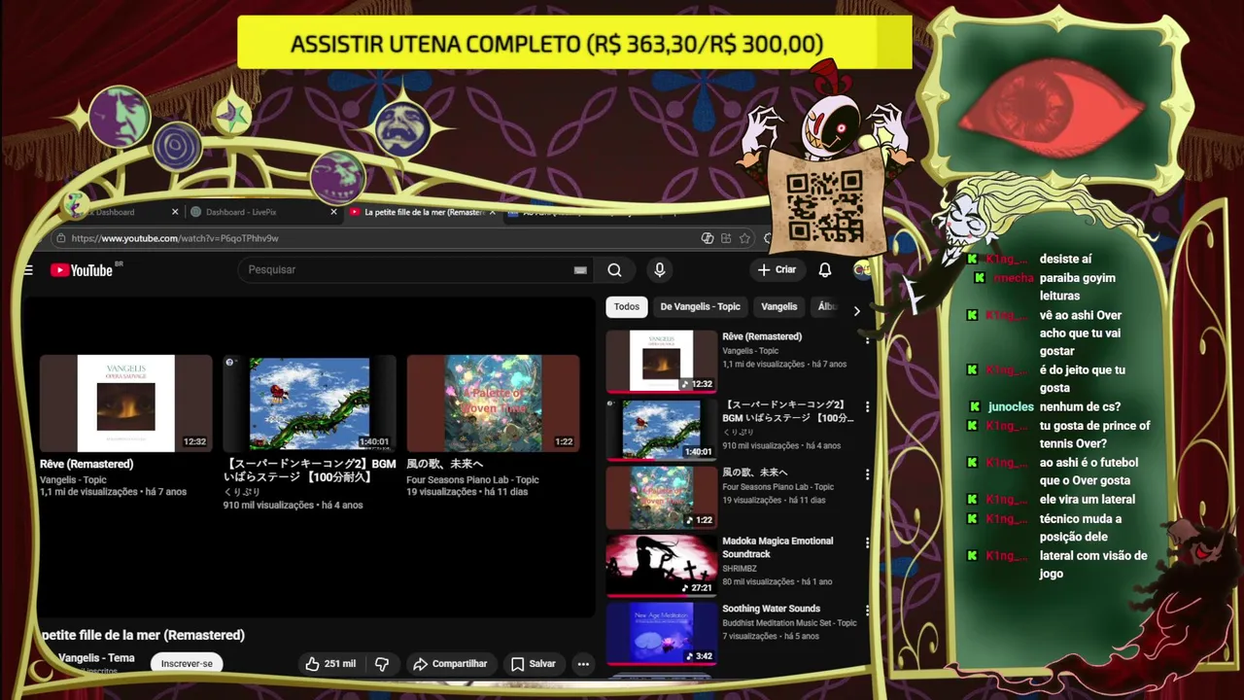Screen dimensions: 1244x700
Task: Close the La petite fille de la mer tab
Action: point(493,212)
